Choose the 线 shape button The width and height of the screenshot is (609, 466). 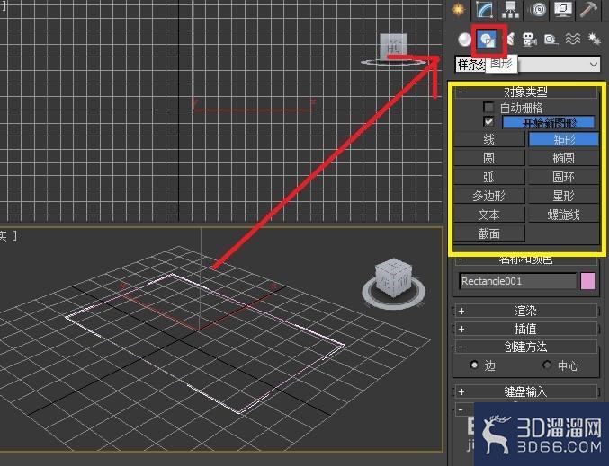489,139
